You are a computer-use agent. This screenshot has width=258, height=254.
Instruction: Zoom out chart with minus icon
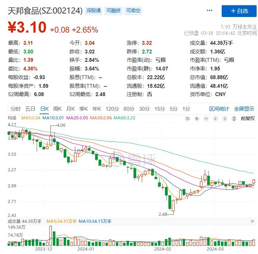[206, 119]
